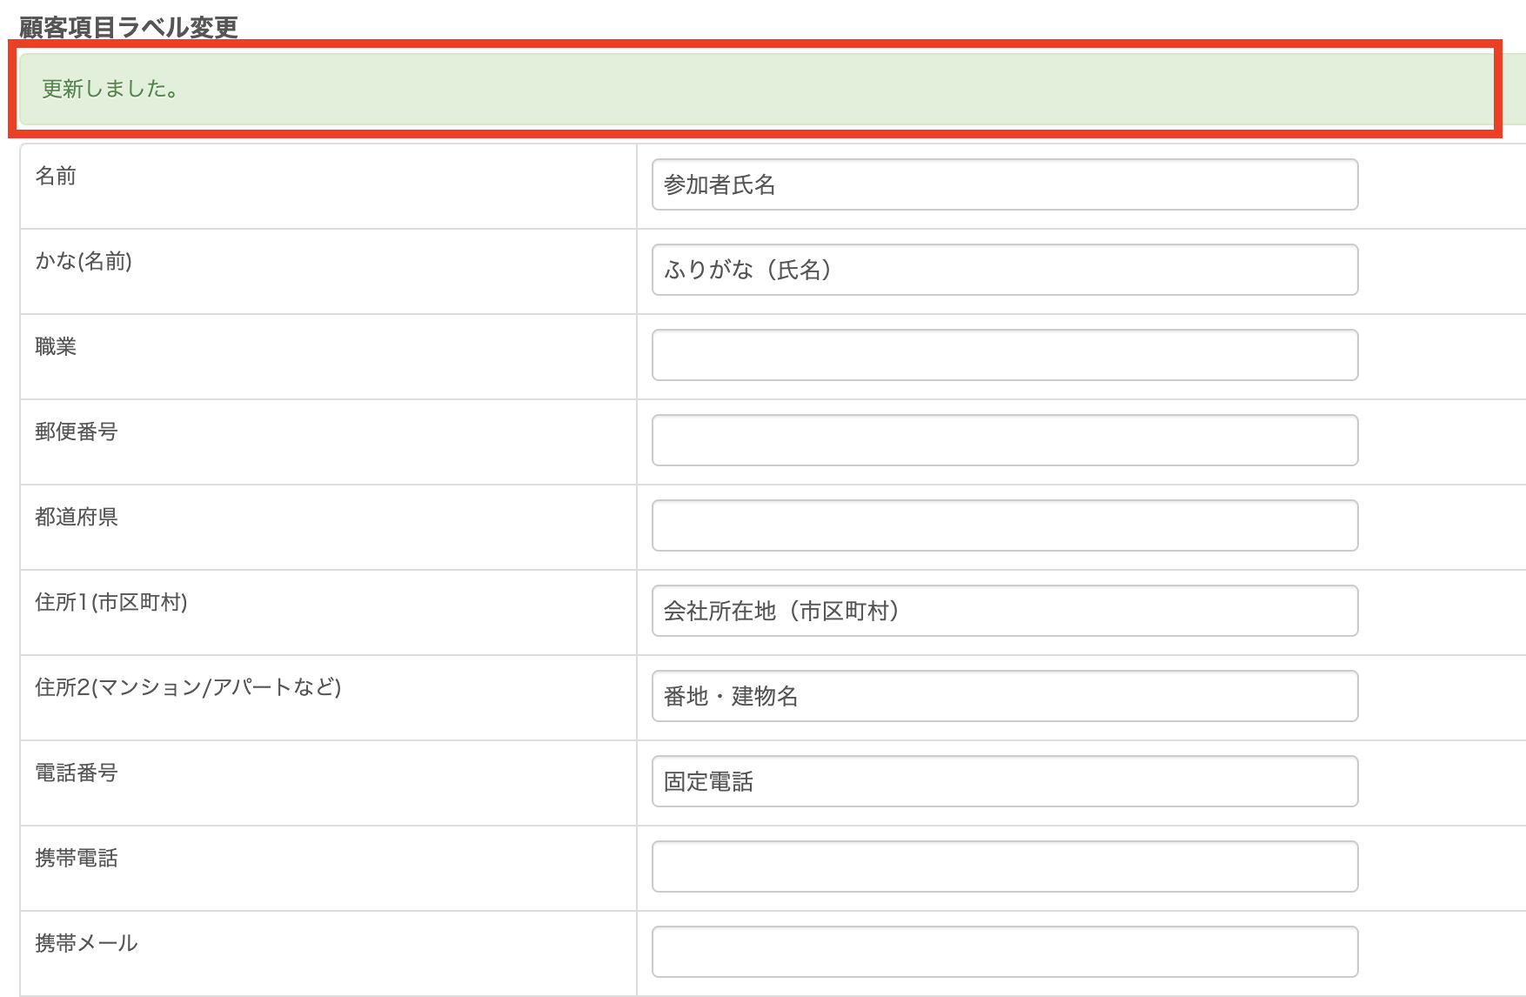This screenshot has width=1526, height=997.
Task: Click the 携帯電話 row label text
Action: click(x=77, y=859)
